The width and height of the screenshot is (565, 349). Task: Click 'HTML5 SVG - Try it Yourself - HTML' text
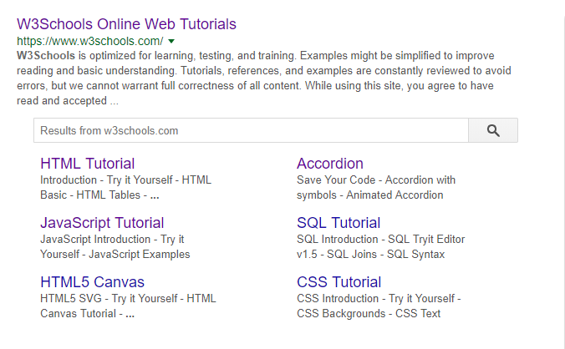pyautogui.click(x=128, y=299)
